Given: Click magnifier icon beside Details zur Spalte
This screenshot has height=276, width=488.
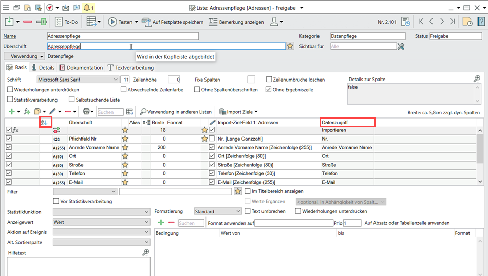Looking at the screenshot, I should click(476, 79).
